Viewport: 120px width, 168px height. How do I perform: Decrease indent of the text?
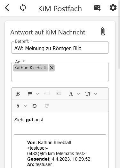click(x=47, y=94)
